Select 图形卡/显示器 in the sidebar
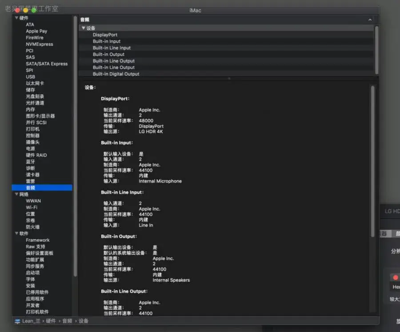Image resolution: width=400 pixels, height=332 pixels. point(40,116)
